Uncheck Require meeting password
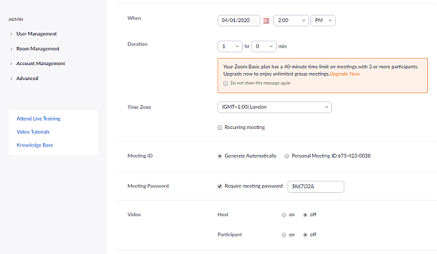The image size is (437, 254). 220,186
